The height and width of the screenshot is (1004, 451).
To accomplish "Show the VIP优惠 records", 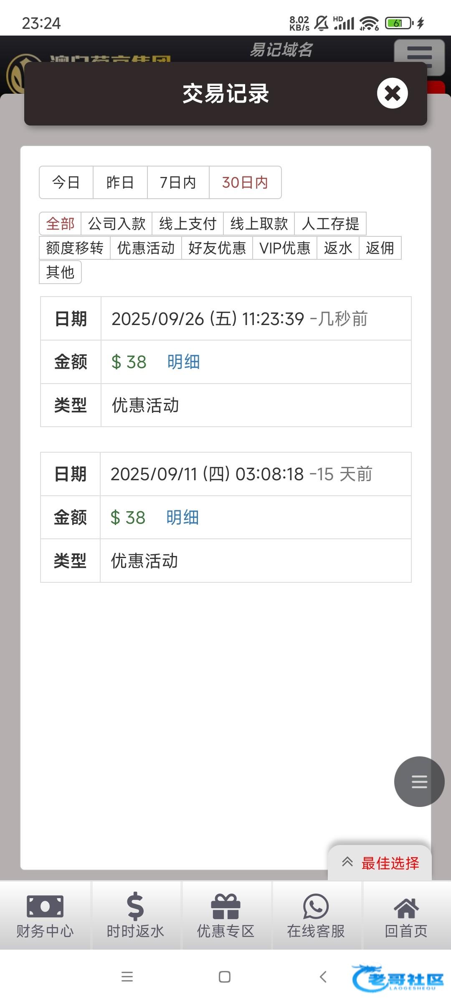I will (x=285, y=248).
